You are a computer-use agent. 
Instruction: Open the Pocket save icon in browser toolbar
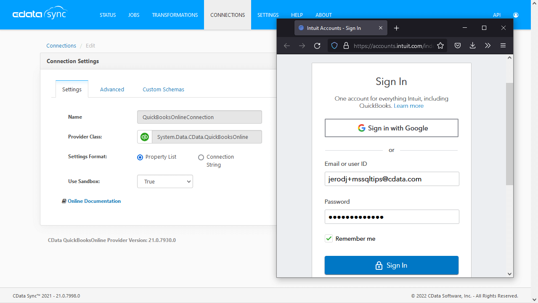[458, 45]
